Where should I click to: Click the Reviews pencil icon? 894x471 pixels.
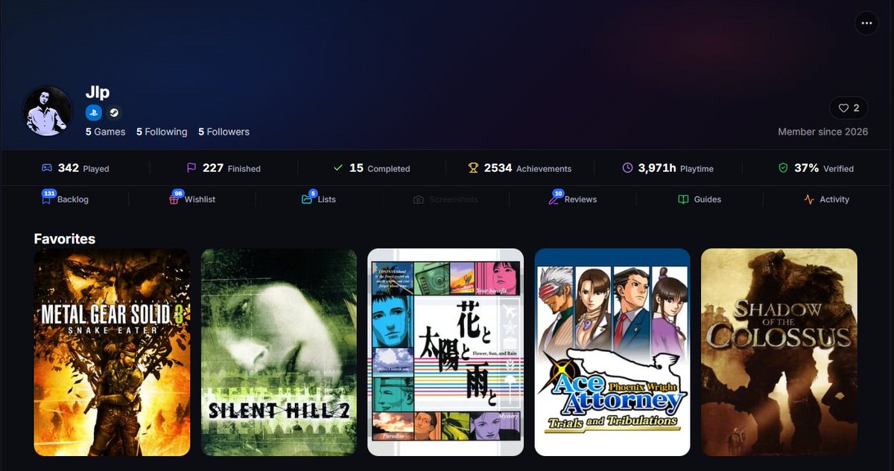pyautogui.click(x=554, y=199)
